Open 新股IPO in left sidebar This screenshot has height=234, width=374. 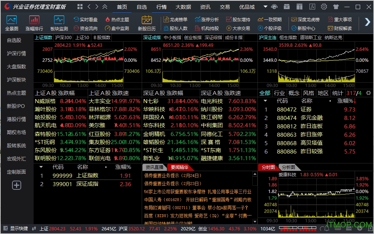click(x=16, y=106)
